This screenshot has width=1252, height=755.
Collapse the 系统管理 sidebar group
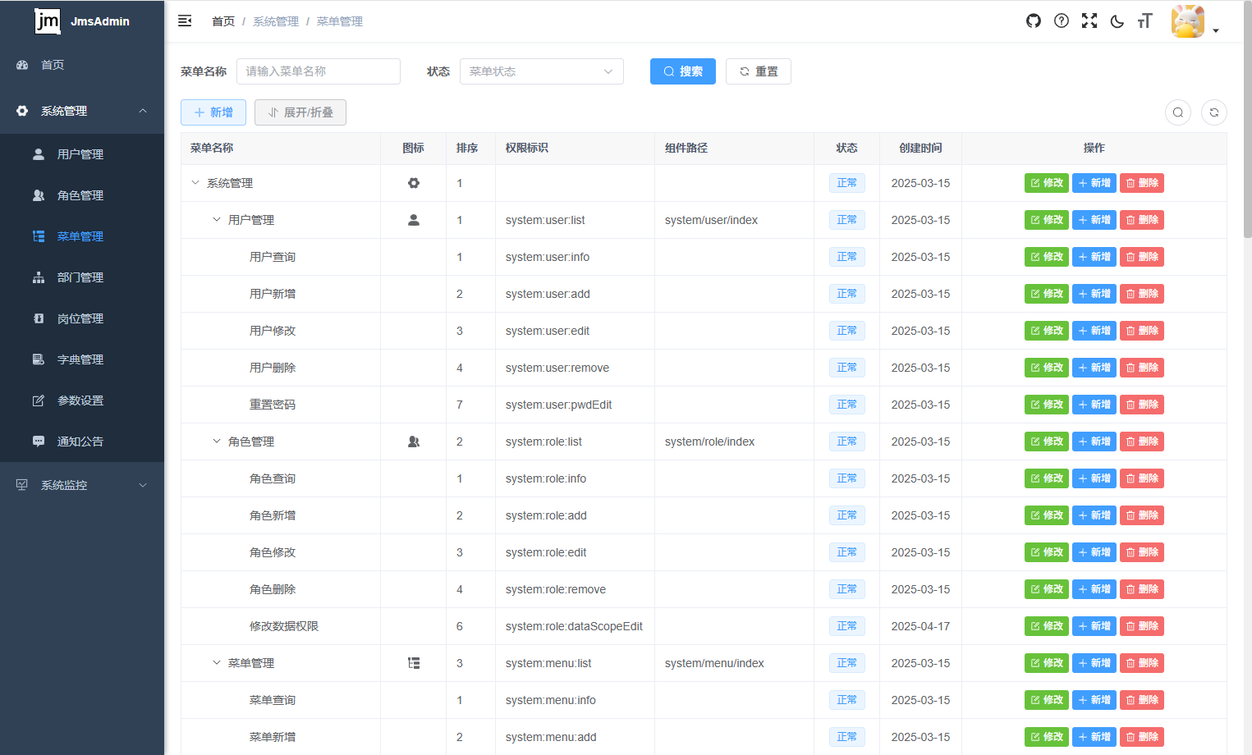82,111
